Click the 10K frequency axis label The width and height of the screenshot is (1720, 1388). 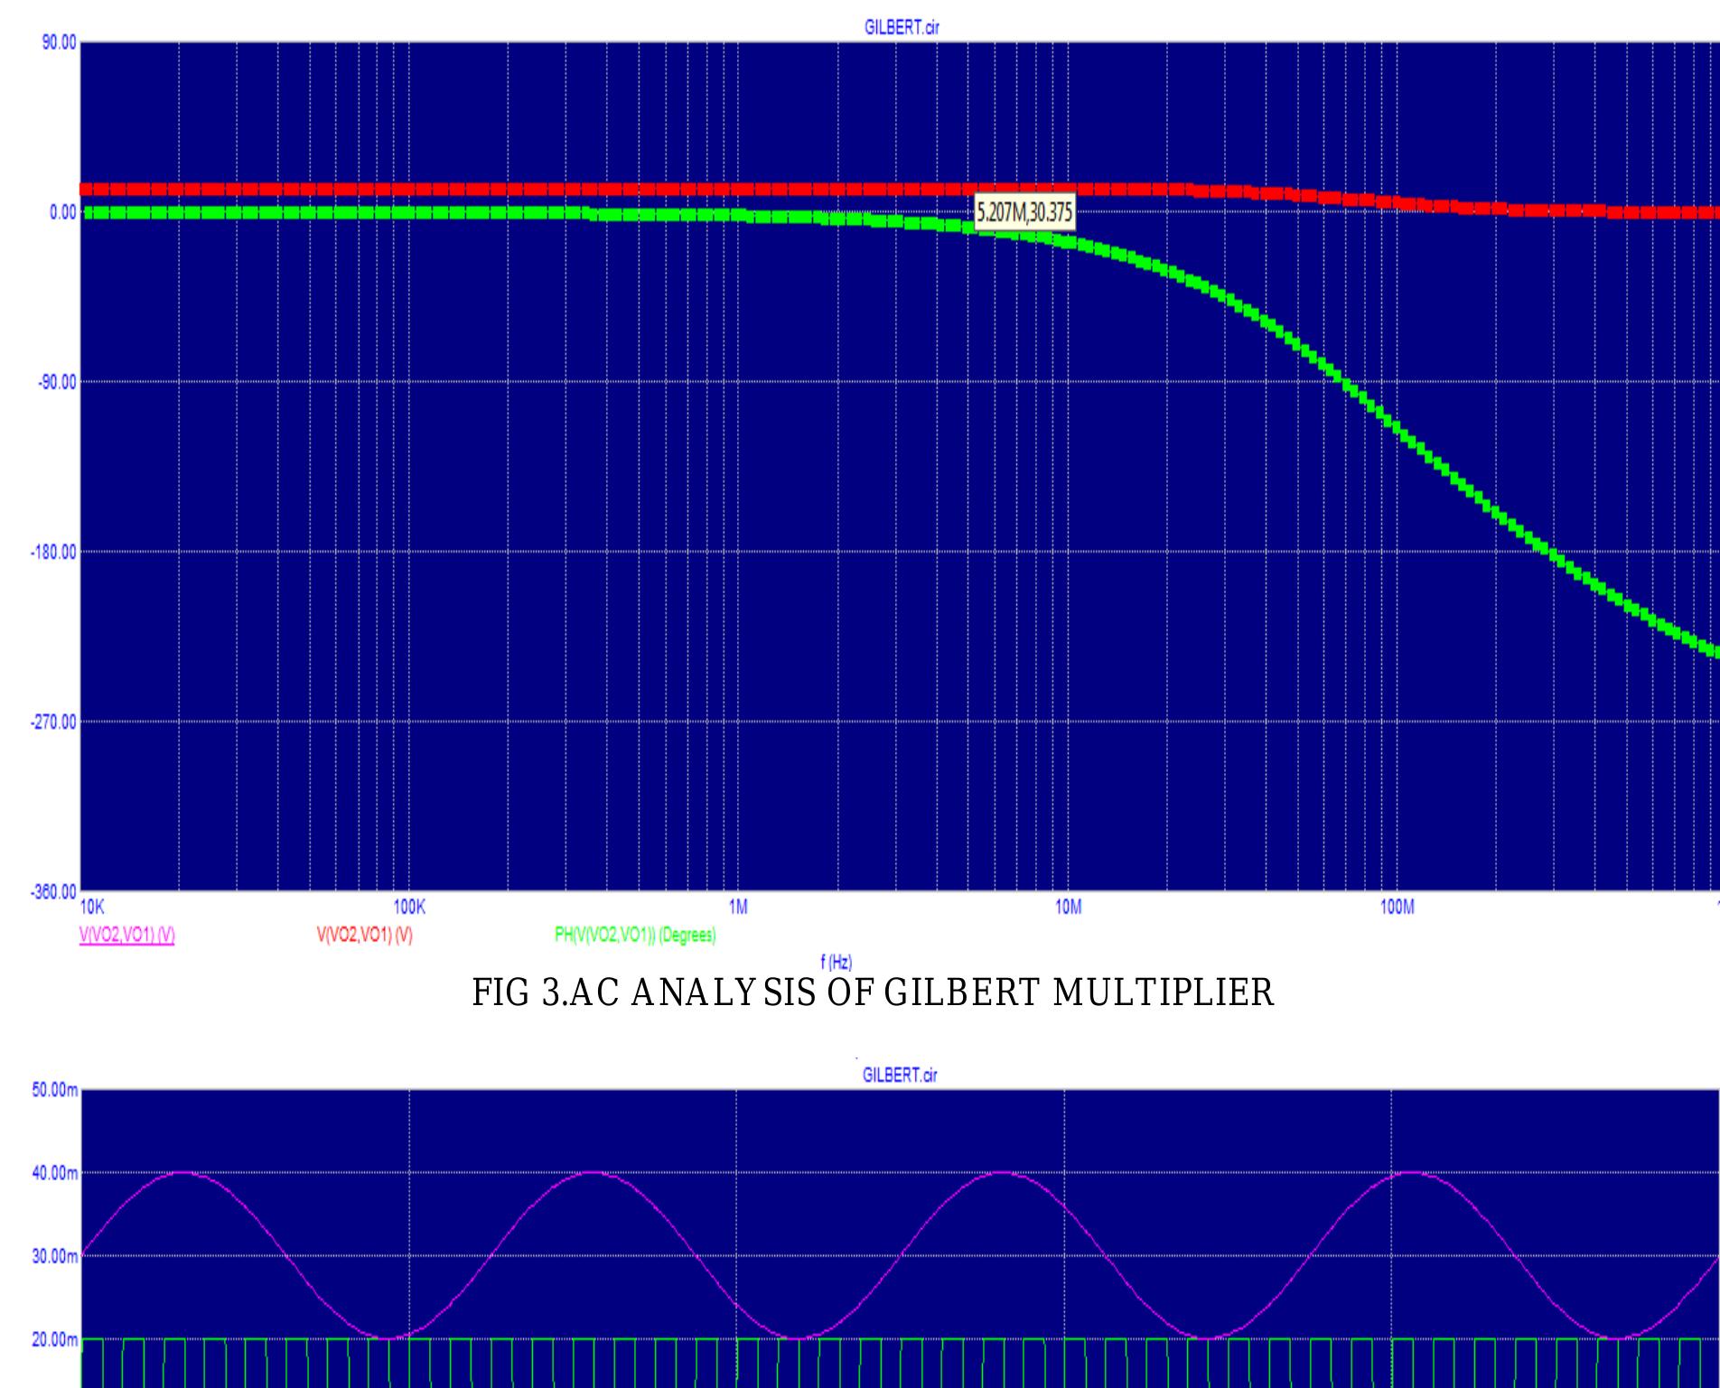pos(92,907)
